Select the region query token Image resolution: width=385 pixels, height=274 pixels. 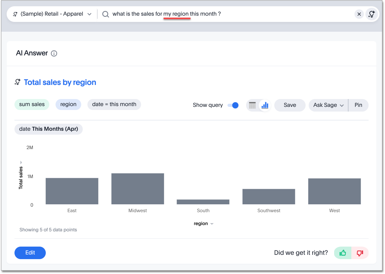68,105
